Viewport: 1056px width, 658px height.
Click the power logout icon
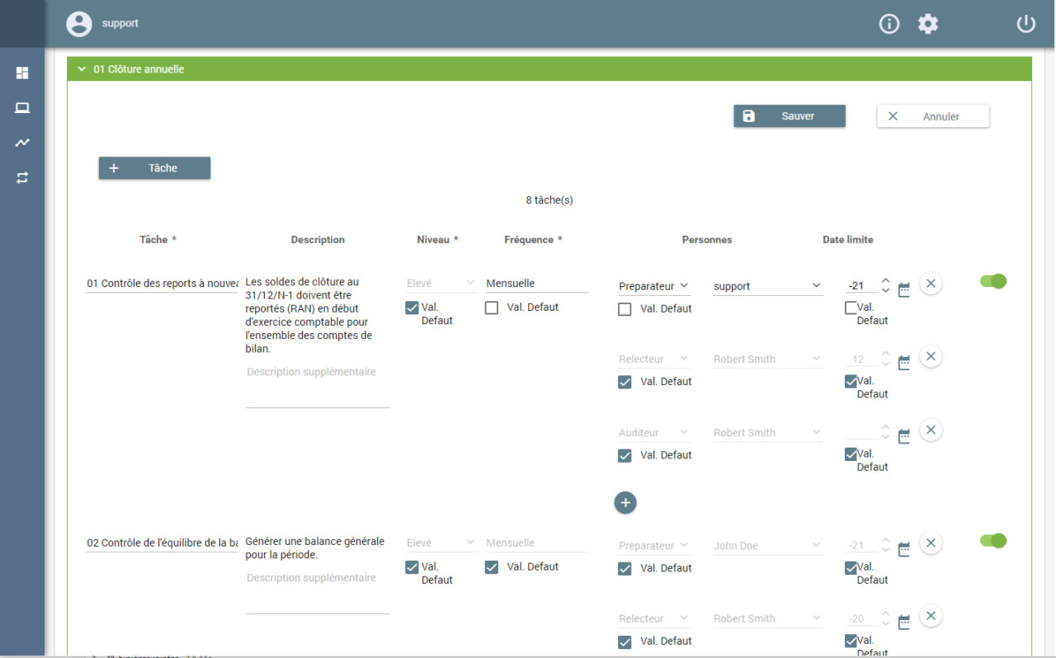tap(1025, 24)
